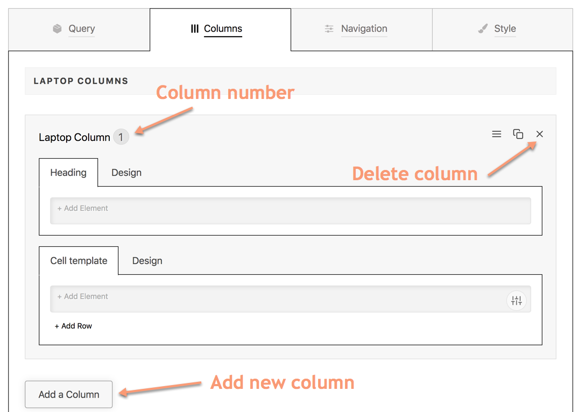Click the Columns tab bars icon

pos(195,29)
